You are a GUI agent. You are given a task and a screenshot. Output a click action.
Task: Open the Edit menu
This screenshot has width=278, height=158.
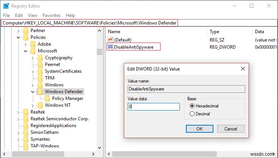[x=19, y=15]
